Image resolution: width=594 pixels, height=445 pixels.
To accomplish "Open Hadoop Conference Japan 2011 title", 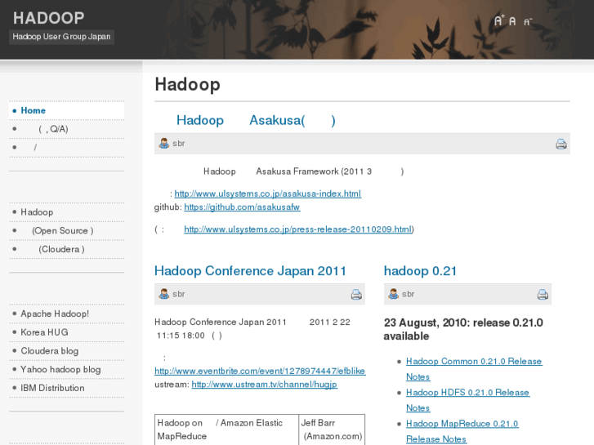I will [x=250, y=271].
